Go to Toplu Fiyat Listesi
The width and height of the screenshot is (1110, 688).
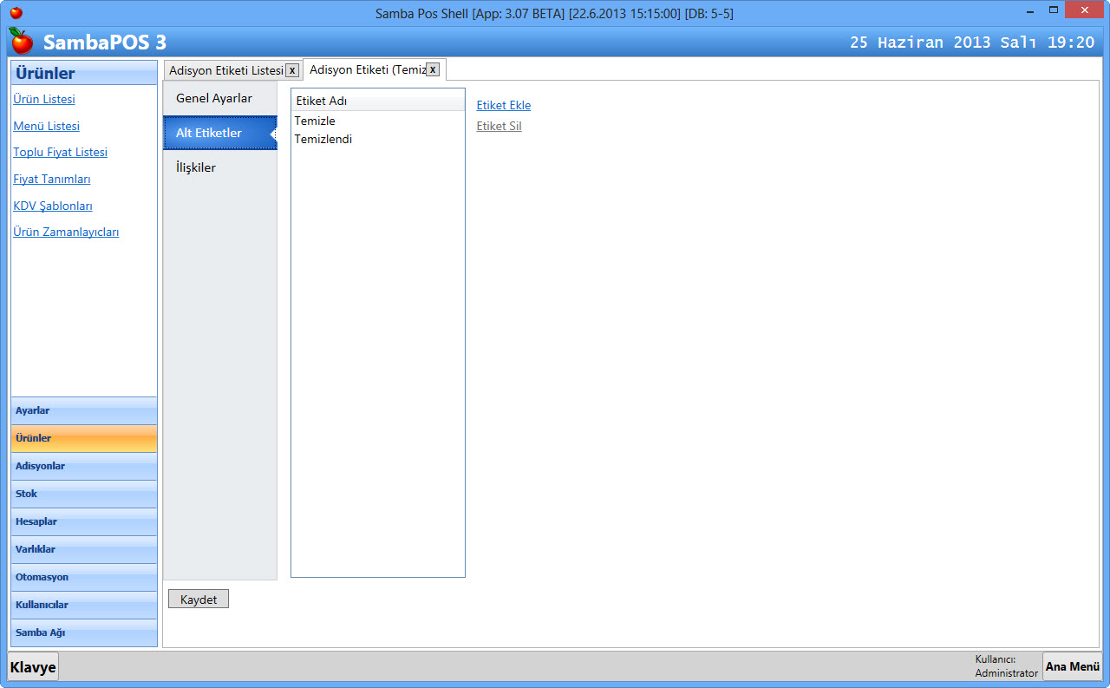tap(61, 152)
